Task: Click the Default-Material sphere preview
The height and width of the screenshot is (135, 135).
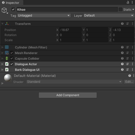Action: point(8,78)
